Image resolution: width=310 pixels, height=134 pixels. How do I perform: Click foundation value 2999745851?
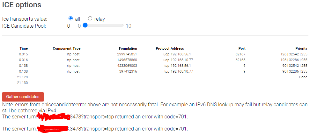(x=127, y=54)
